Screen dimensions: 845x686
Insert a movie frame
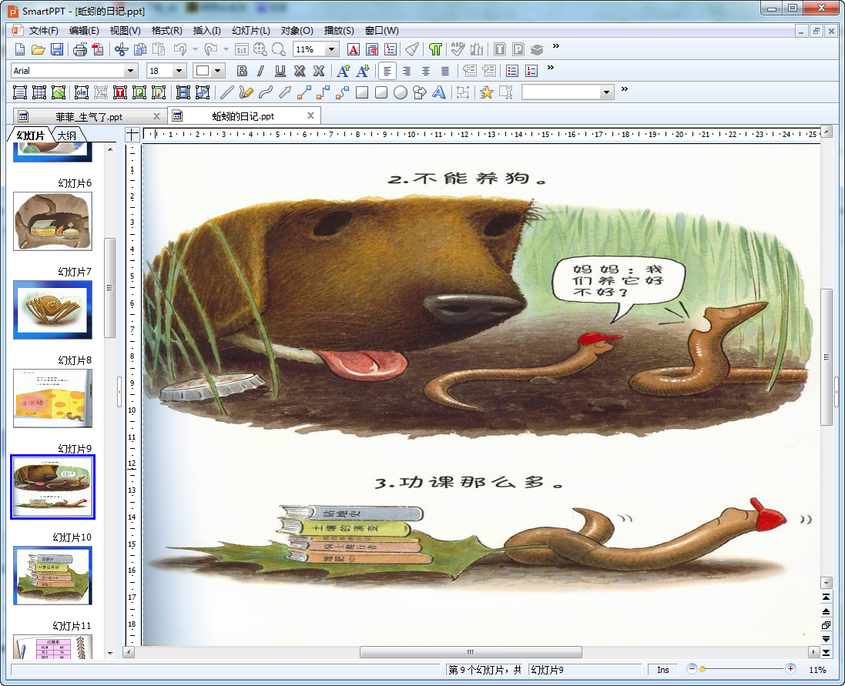point(183,92)
